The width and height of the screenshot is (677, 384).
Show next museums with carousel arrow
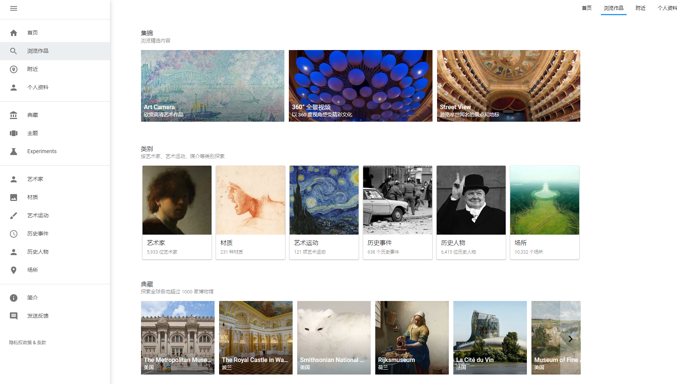point(570,339)
